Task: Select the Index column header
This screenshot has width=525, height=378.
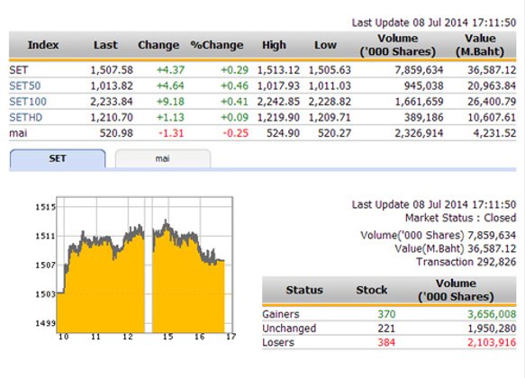Action: pos(43,45)
